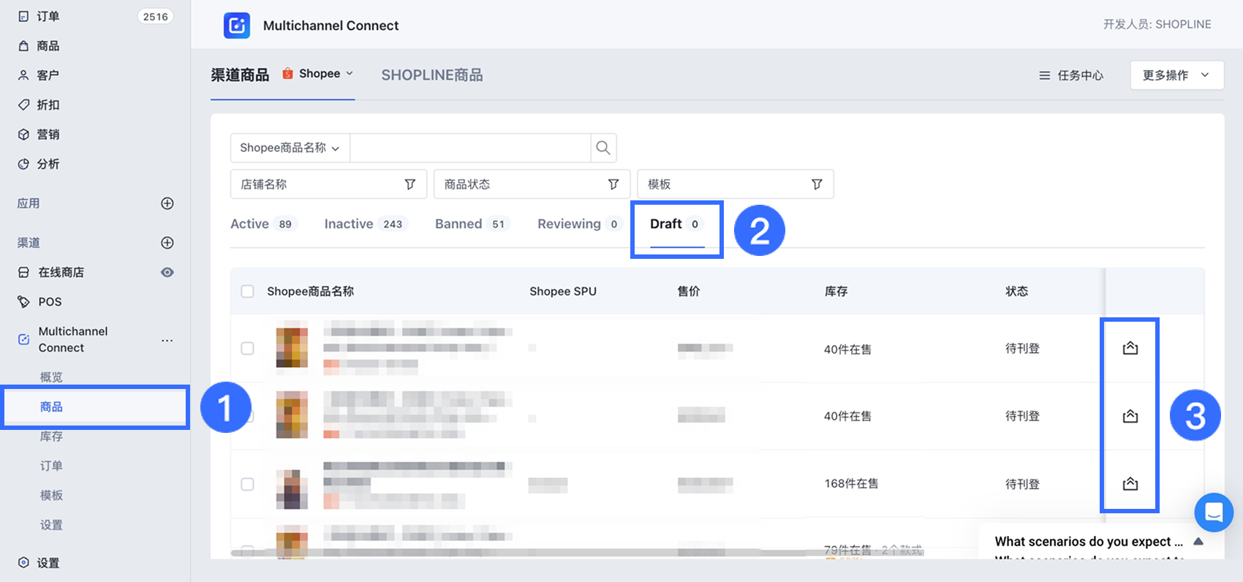Click the 客户 person icon

[23, 75]
